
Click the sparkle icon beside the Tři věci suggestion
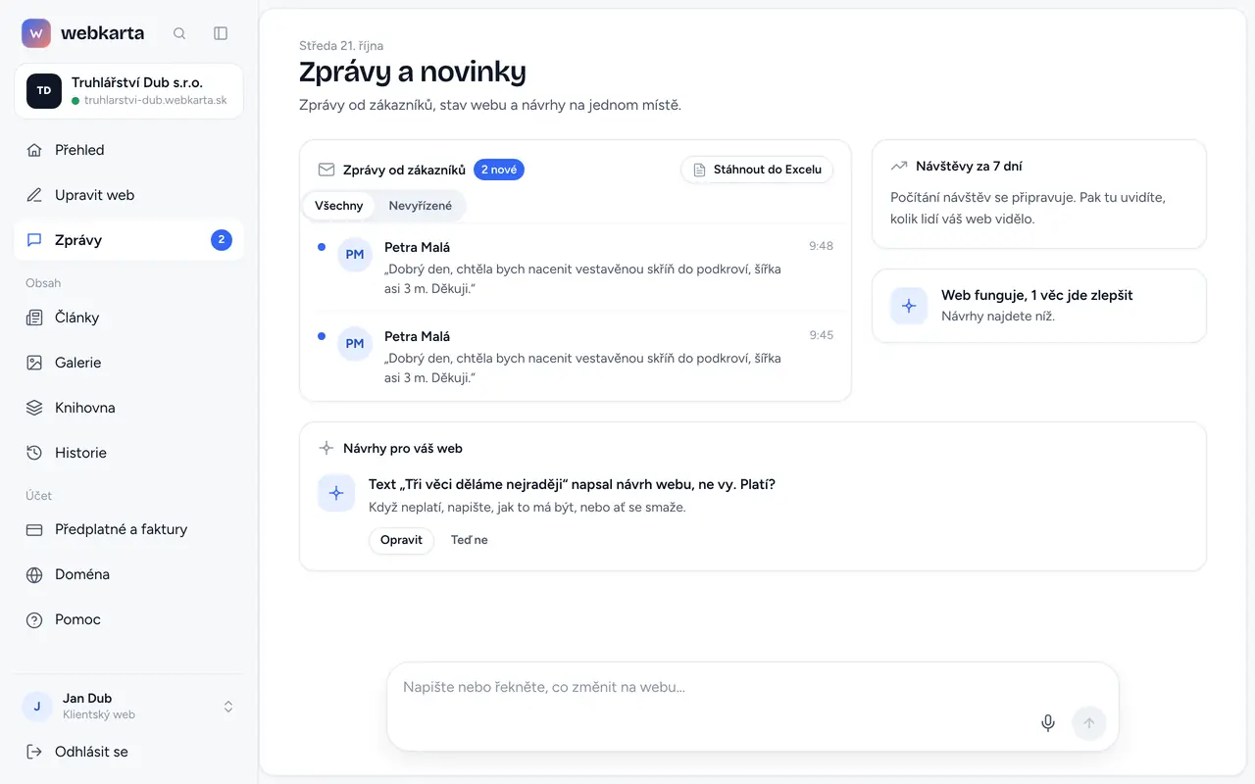click(336, 493)
